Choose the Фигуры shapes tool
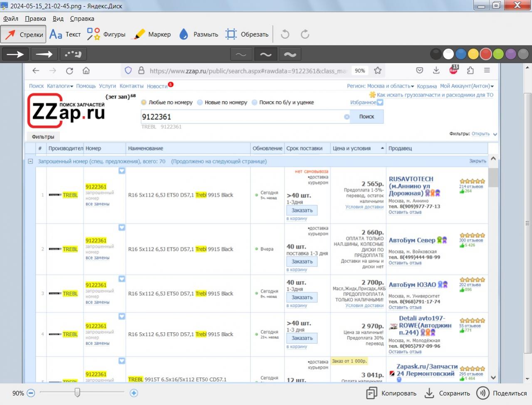The width and height of the screenshot is (532, 405). tap(106, 34)
